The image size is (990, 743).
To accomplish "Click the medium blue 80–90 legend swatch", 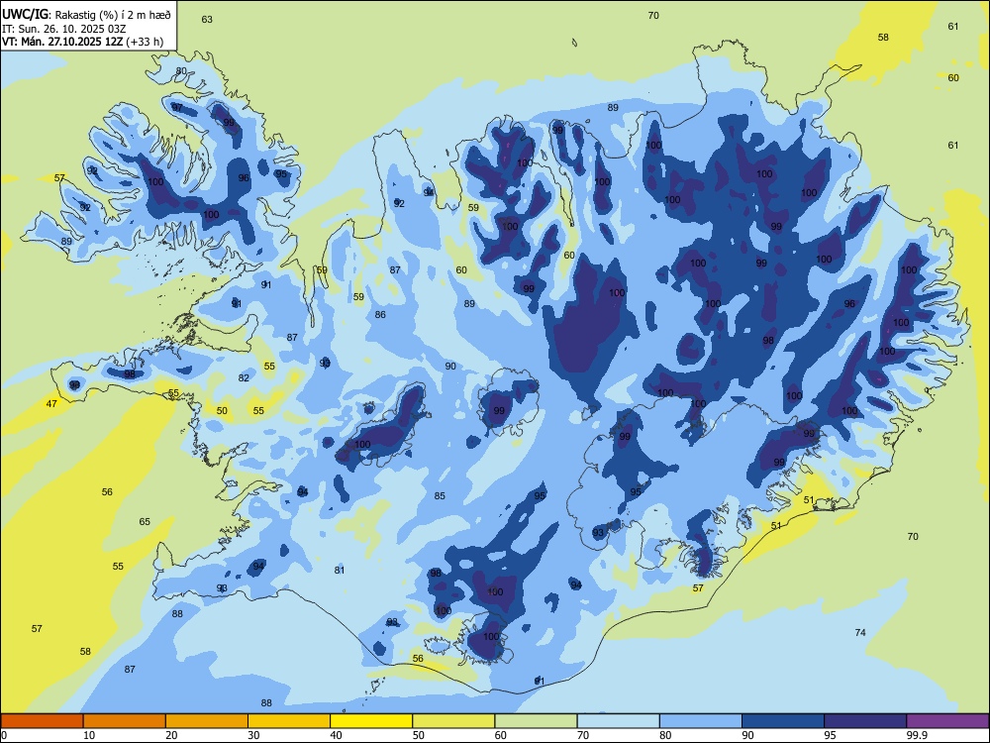I will point(701,721).
